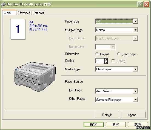Decrease copies with down arrow
The height and width of the screenshot is (130, 151).
point(106,62)
